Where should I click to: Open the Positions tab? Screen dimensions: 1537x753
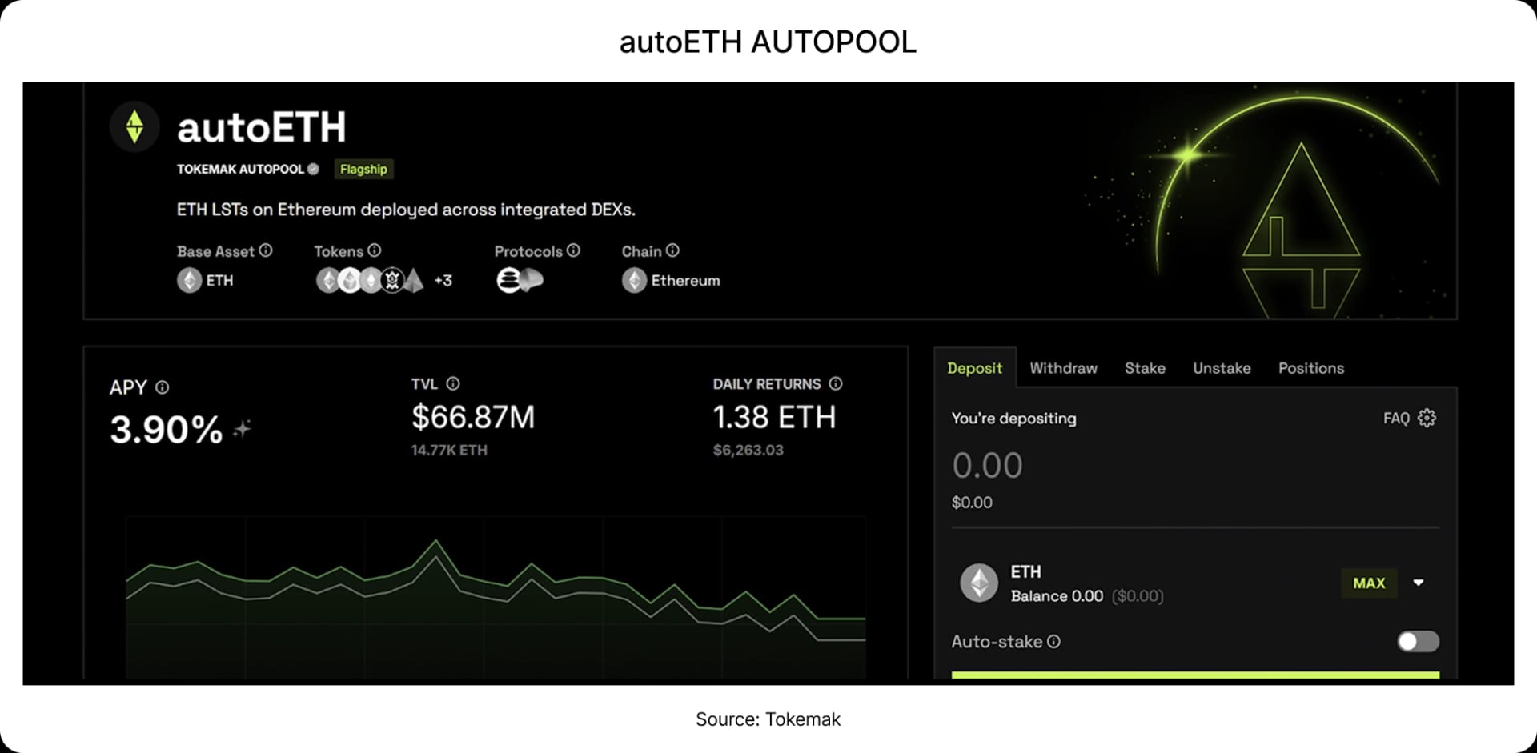(1310, 368)
